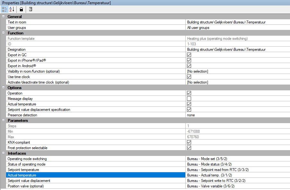Enable the Message display checkbox

(x=189, y=99)
